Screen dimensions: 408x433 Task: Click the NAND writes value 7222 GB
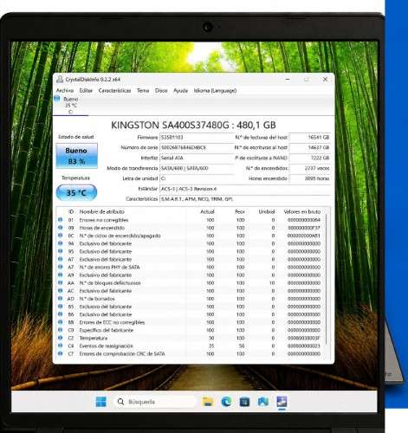point(310,158)
